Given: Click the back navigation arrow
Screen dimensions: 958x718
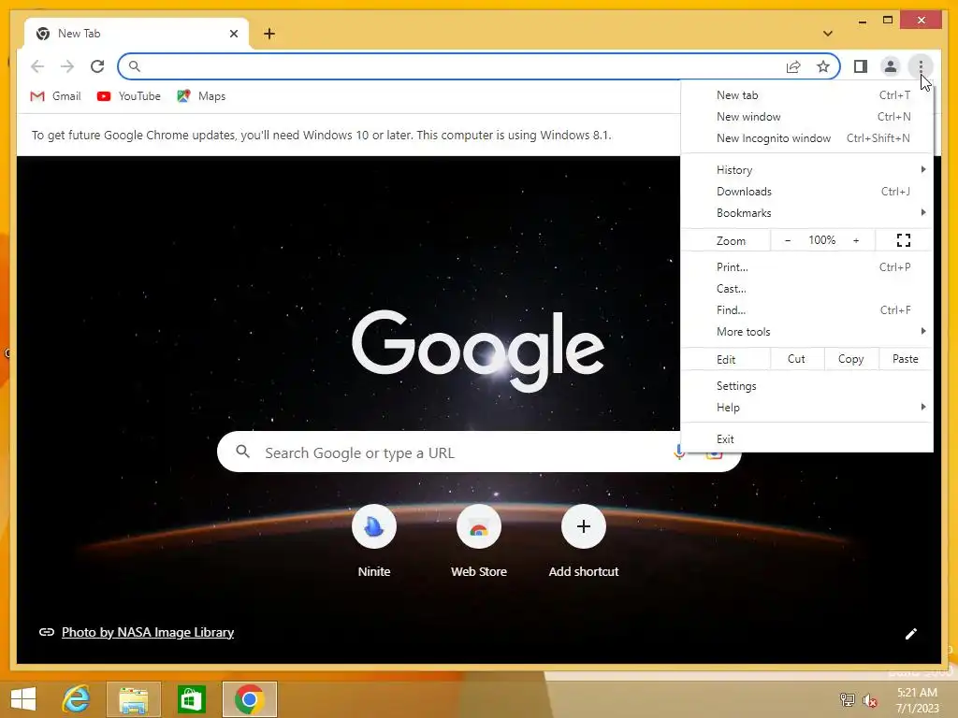Looking at the screenshot, I should pyautogui.click(x=37, y=66).
